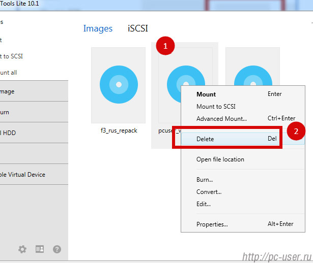Screen dimensions: 313x263
Task: Choose Edit... from the context menu
Action: tap(204, 204)
